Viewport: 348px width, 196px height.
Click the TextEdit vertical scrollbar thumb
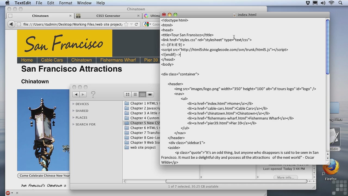(328, 47)
